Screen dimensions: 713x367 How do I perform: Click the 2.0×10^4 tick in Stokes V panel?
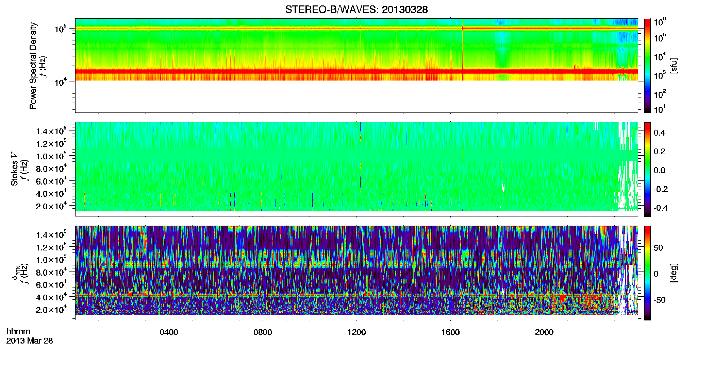[x=51, y=206]
